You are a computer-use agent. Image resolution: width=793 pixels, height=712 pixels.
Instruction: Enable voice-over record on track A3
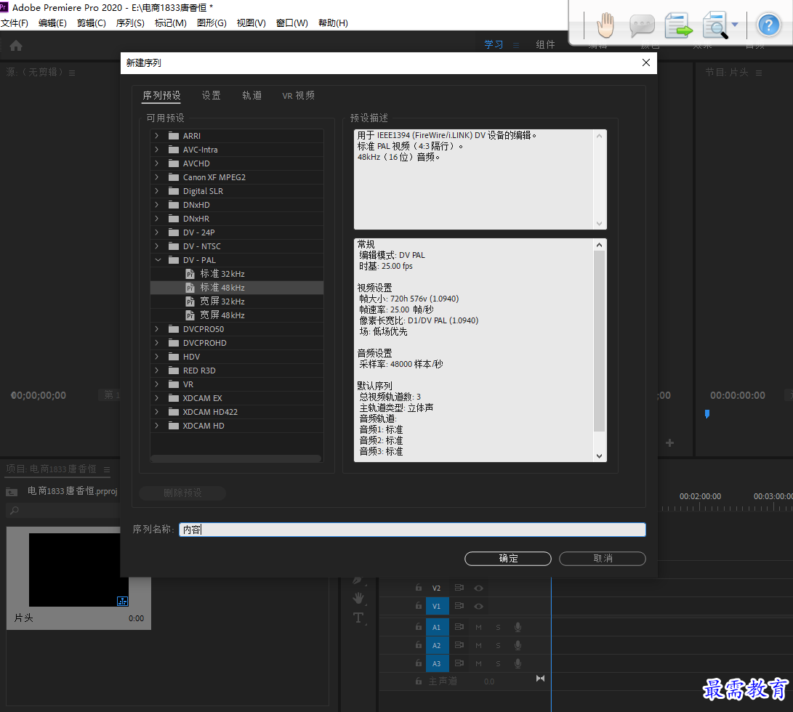click(518, 663)
